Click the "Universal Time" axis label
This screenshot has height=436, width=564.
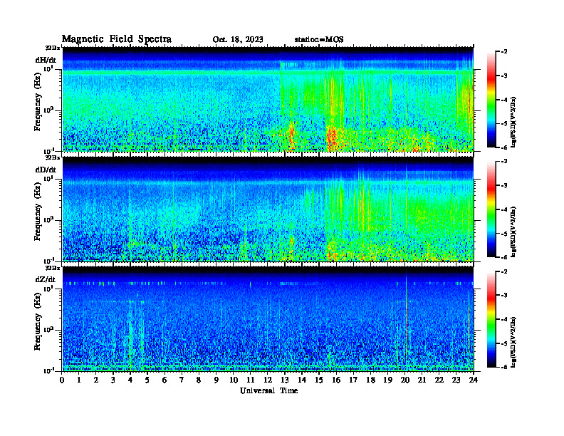coord(268,390)
